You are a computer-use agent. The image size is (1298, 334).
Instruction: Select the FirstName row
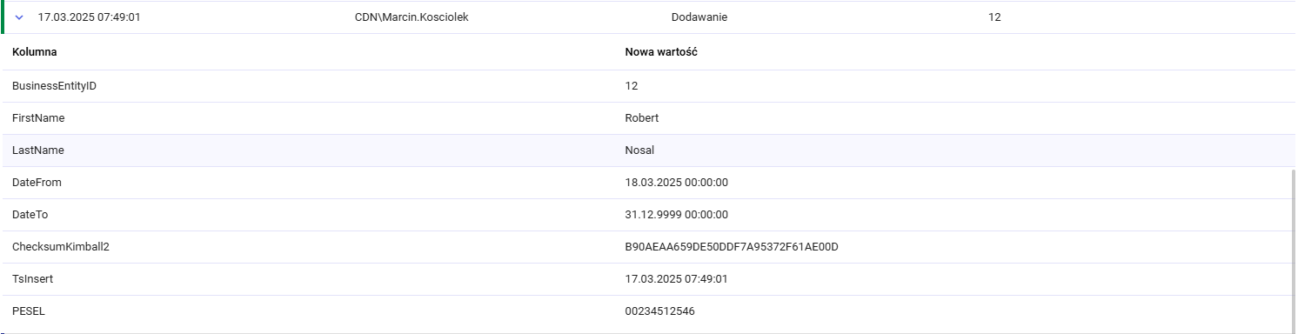pos(648,118)
